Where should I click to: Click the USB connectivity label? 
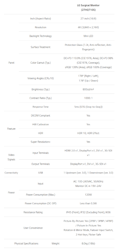click(41, 173)
